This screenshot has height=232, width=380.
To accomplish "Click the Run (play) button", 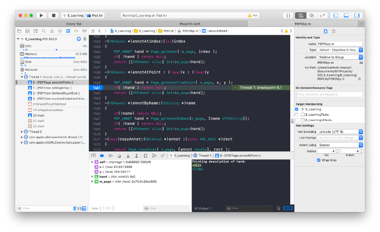I will click(42, 15).
